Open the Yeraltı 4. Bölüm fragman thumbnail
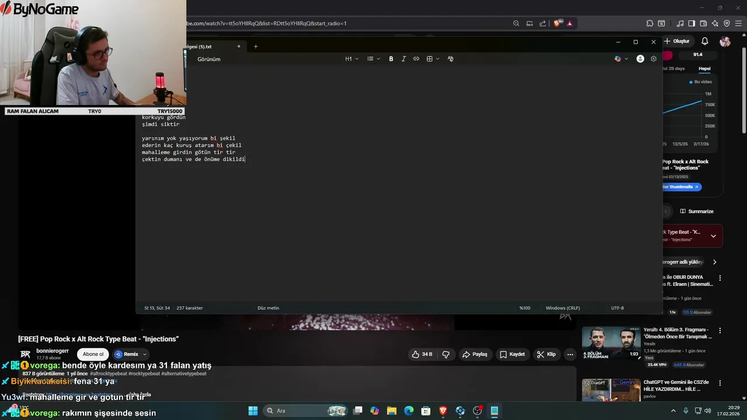This screenshot has height=420, width=747. tap(611, 343)
